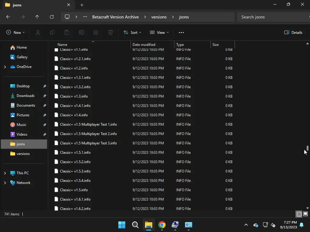The width and height of the screenshot is (310, 232).
Task: Show hidden system tray icons
Action: click(x=246, y=225)
